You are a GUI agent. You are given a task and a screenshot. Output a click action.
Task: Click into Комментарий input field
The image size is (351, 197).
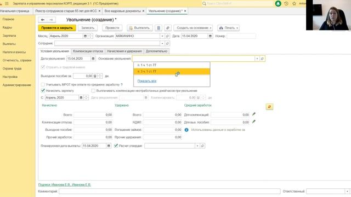point(169,191)
